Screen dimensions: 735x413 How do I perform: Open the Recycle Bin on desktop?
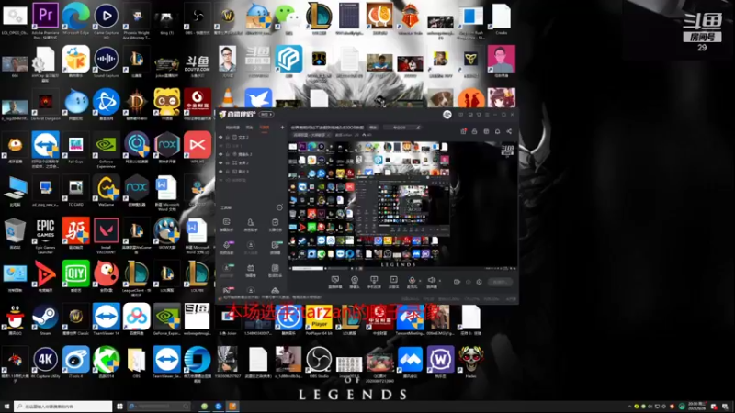[x=15, y=234]
